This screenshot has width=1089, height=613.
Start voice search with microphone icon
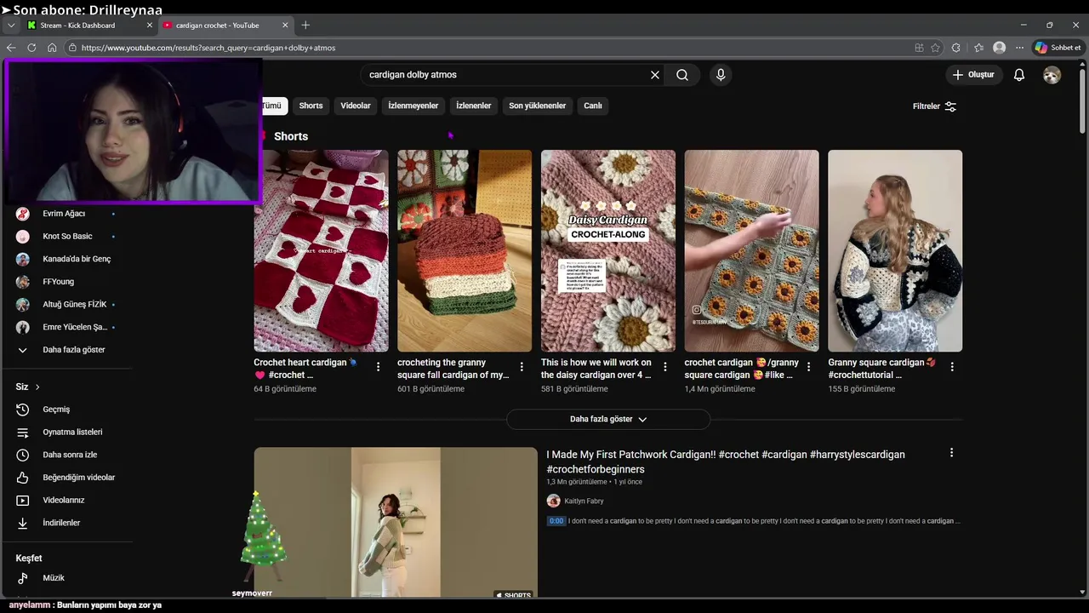(x=721, y=75)
